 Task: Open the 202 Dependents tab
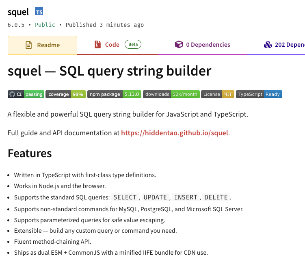[x=284, y=45]
